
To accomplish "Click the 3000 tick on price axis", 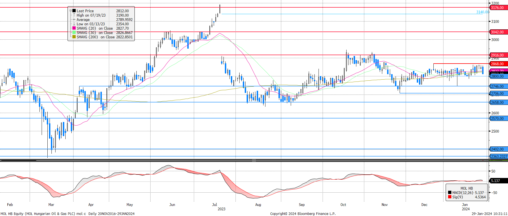I will tap(495, 40).
